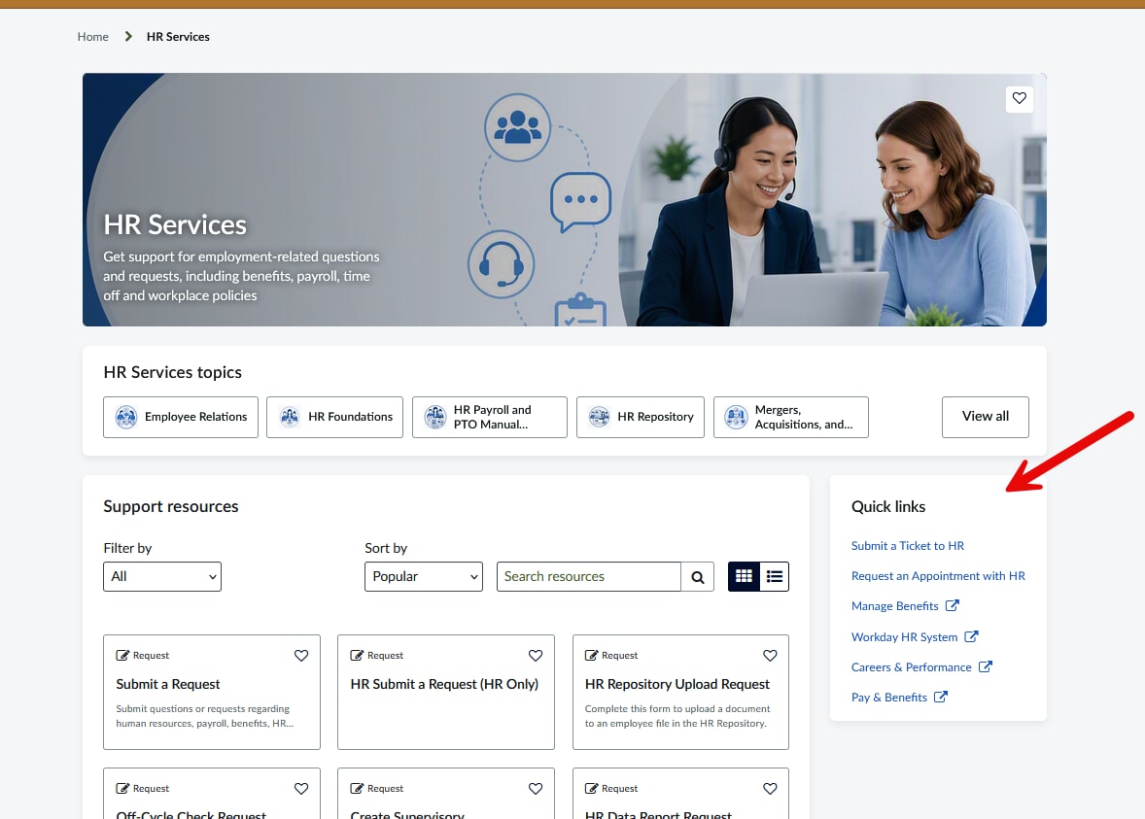Click the View all topics button
Screen dimensions: 1145x819
tap(985, 417)
